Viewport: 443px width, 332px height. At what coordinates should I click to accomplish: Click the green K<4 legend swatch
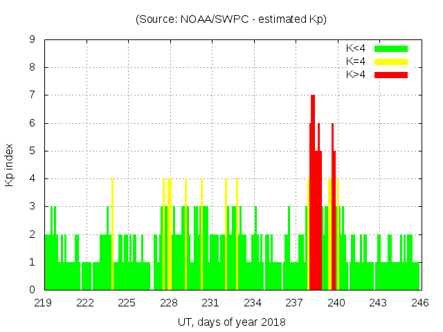391,48
